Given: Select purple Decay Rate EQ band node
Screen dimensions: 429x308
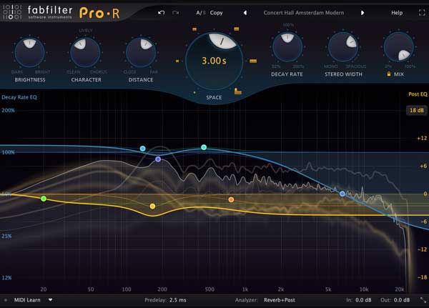Looking at the screenshot, I should tap(158, 159).
